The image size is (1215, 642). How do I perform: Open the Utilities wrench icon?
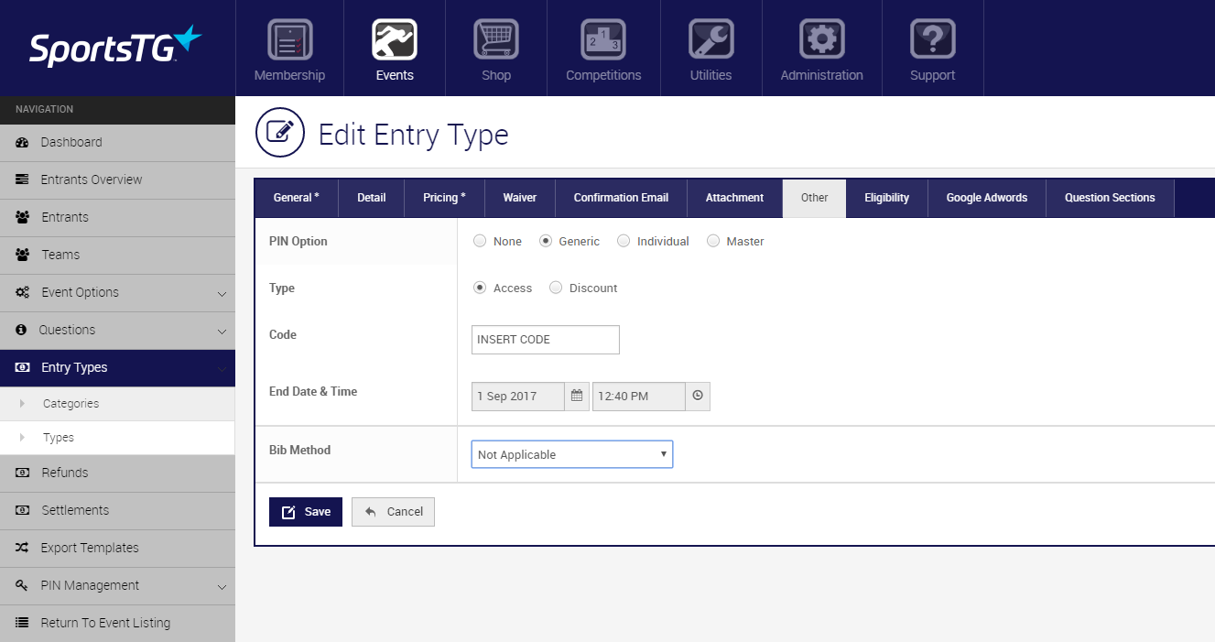pos(711,40)
